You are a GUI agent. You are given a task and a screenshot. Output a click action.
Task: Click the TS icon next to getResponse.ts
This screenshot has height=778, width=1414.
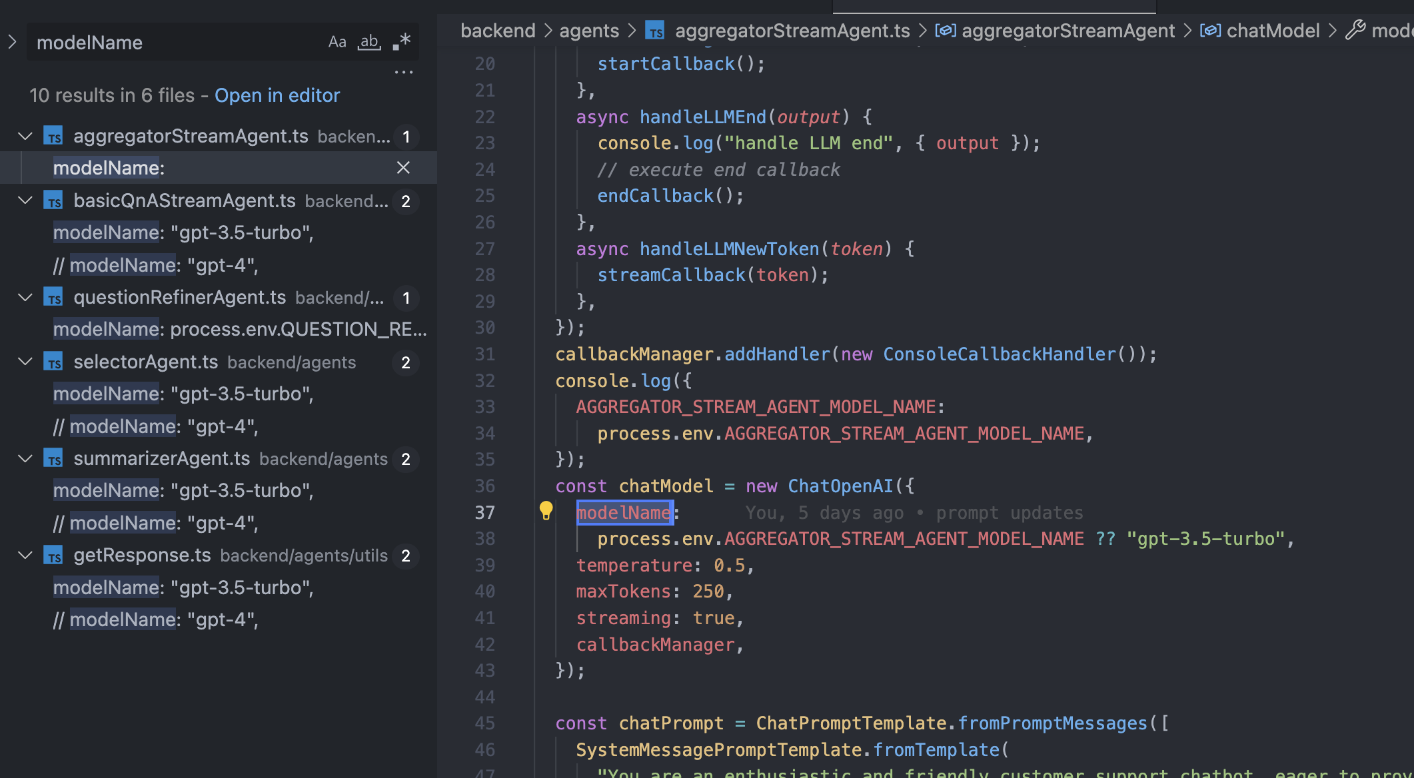pyautogui.click(x=55, y=556)
